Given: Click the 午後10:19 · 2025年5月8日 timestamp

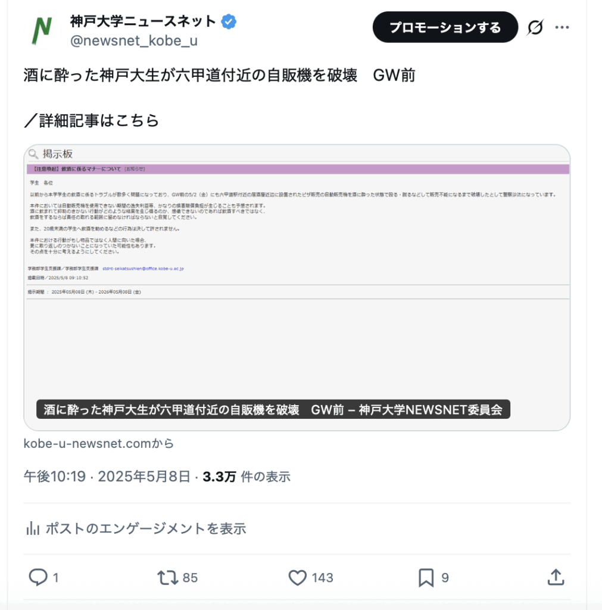Looking at the screenshot, I should click(x=108, y=477).
